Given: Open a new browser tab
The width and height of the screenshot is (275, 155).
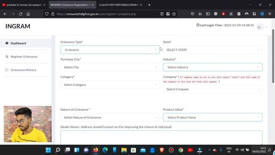Looking at the screenshot, I should click(149, 5).
